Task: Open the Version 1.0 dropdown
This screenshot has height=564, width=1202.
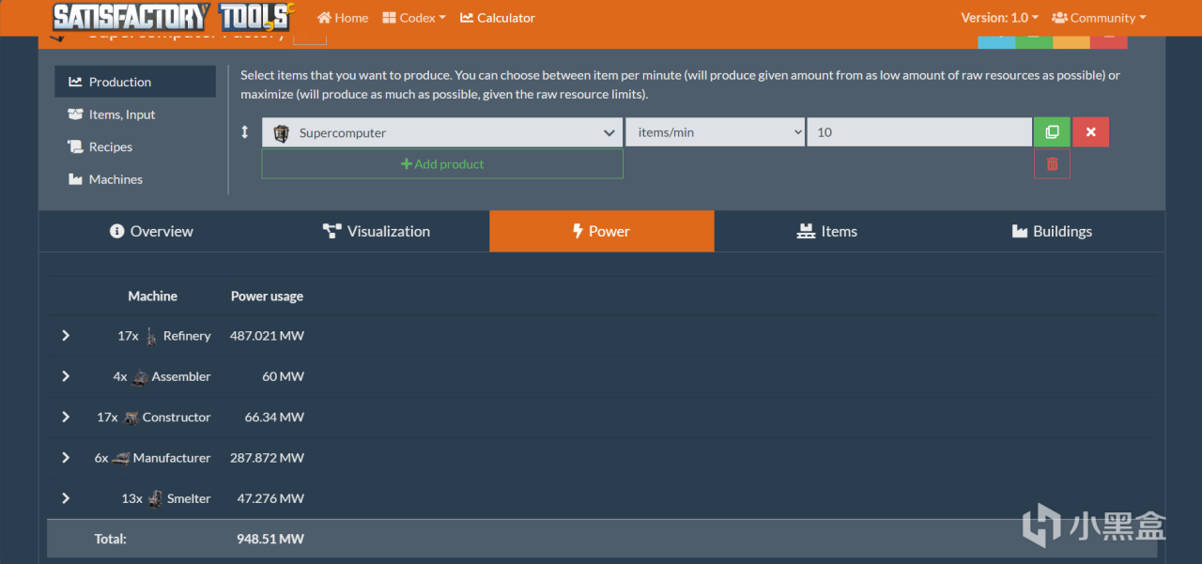Action: pyautogui.click(x=999, y=18)
